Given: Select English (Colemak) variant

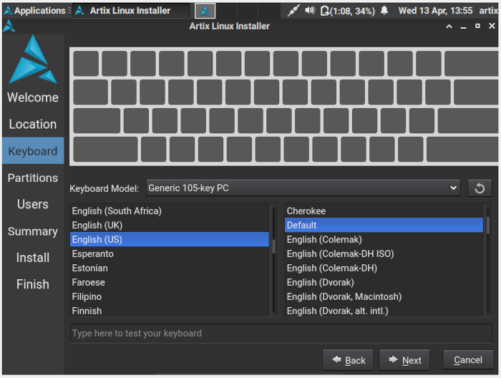Looking at the screenshot, I should (384, 240).
